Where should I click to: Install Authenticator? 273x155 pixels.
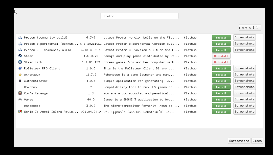click(221, 81)
